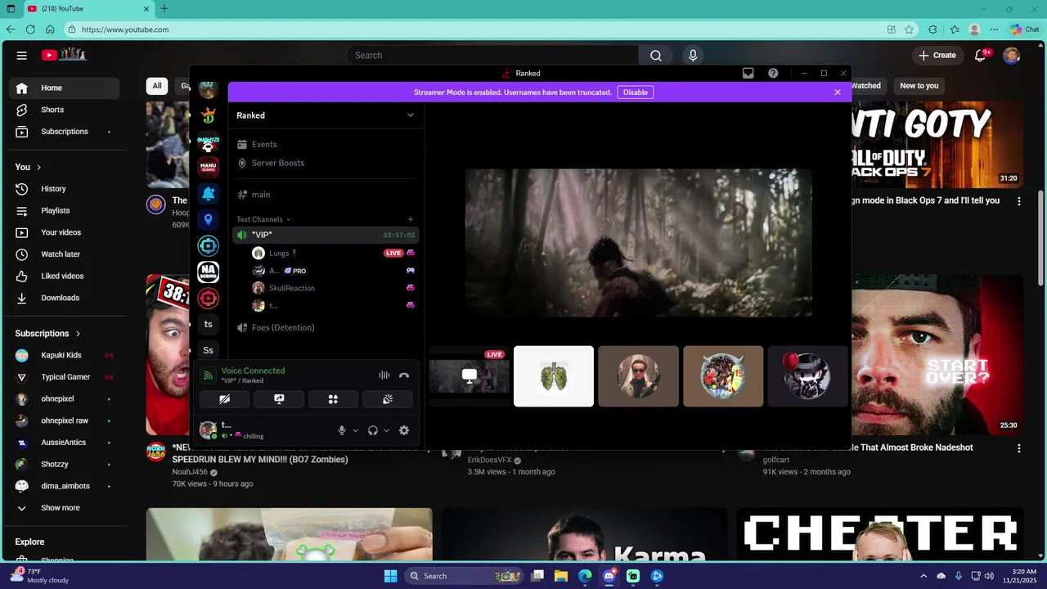Screen dimensions: 1047x589
Task: Collapse the Text Channels category
Action: [x=263, y=219]
